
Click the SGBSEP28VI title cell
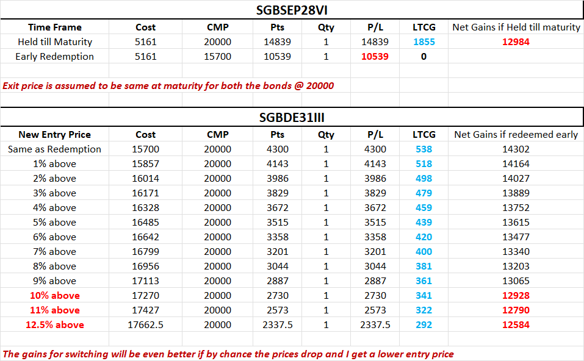(292, 10)
